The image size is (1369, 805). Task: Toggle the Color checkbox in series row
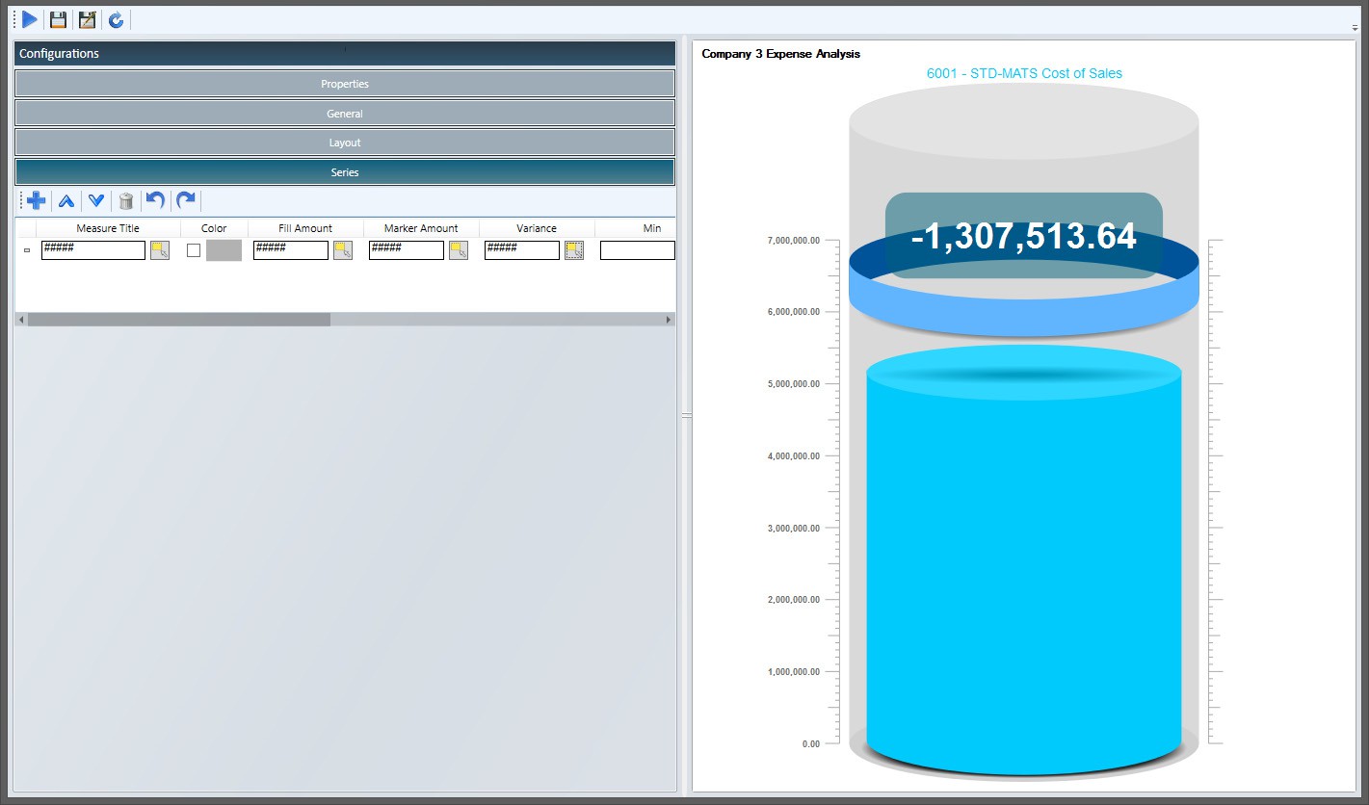(194, 250)
